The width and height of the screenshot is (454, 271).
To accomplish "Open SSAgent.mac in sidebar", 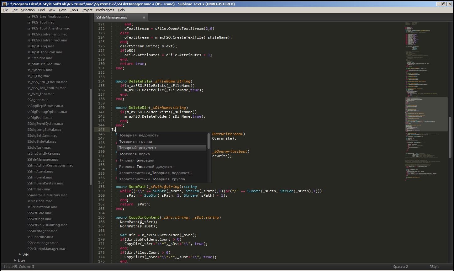I will pyautogui.click(x=38, y=100).
